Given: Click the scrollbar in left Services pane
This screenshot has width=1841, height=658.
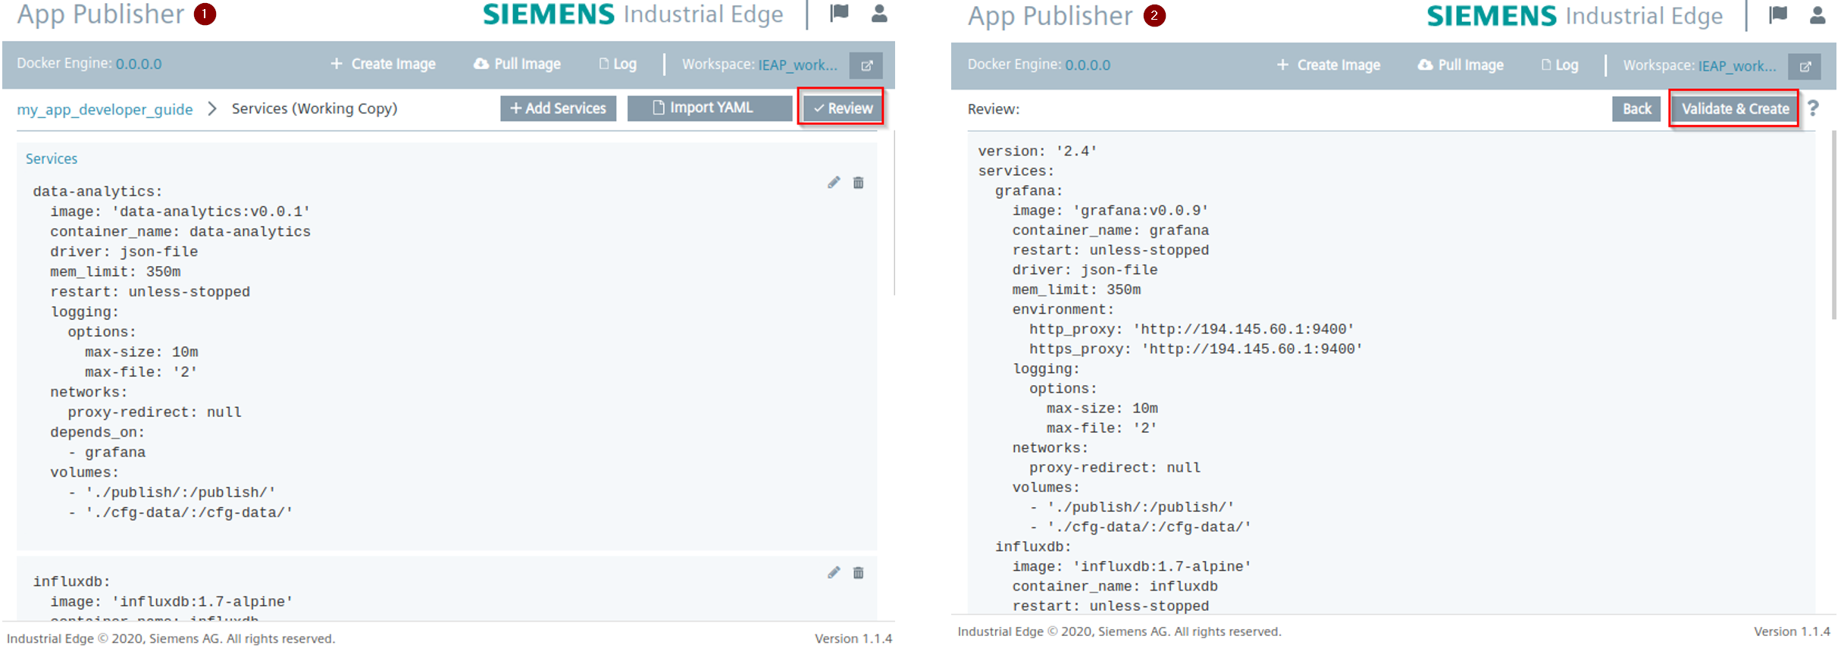Looking at the screenshot, I should coord(894,213).
